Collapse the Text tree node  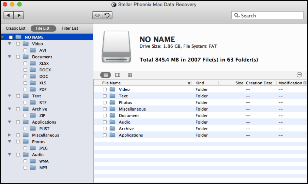[10, 96]
